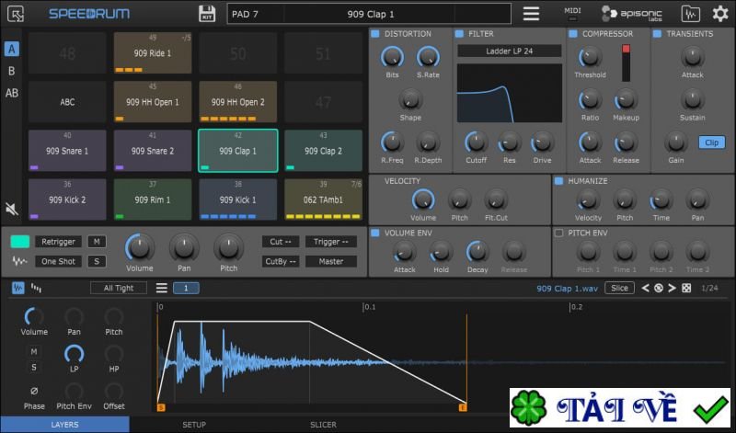Click the mute speaker icon beside the pads
Screen dimensions: 736x433
[11, 209]
